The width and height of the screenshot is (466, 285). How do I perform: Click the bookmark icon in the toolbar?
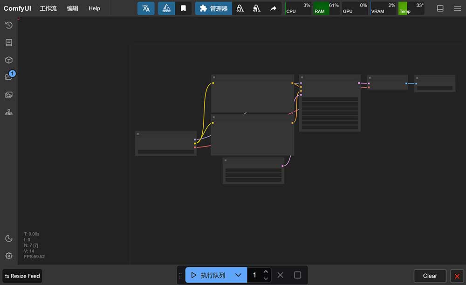tap(183, 8)
